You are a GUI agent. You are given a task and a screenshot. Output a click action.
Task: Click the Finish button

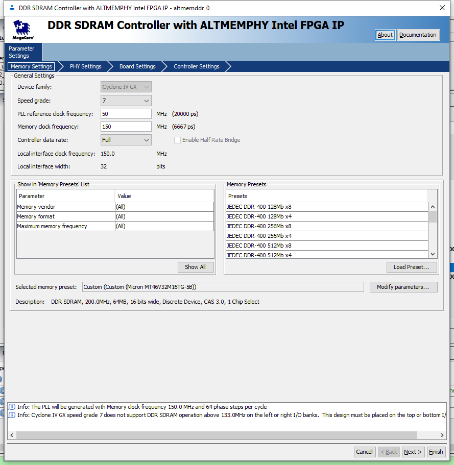click(x=436, y=452)
